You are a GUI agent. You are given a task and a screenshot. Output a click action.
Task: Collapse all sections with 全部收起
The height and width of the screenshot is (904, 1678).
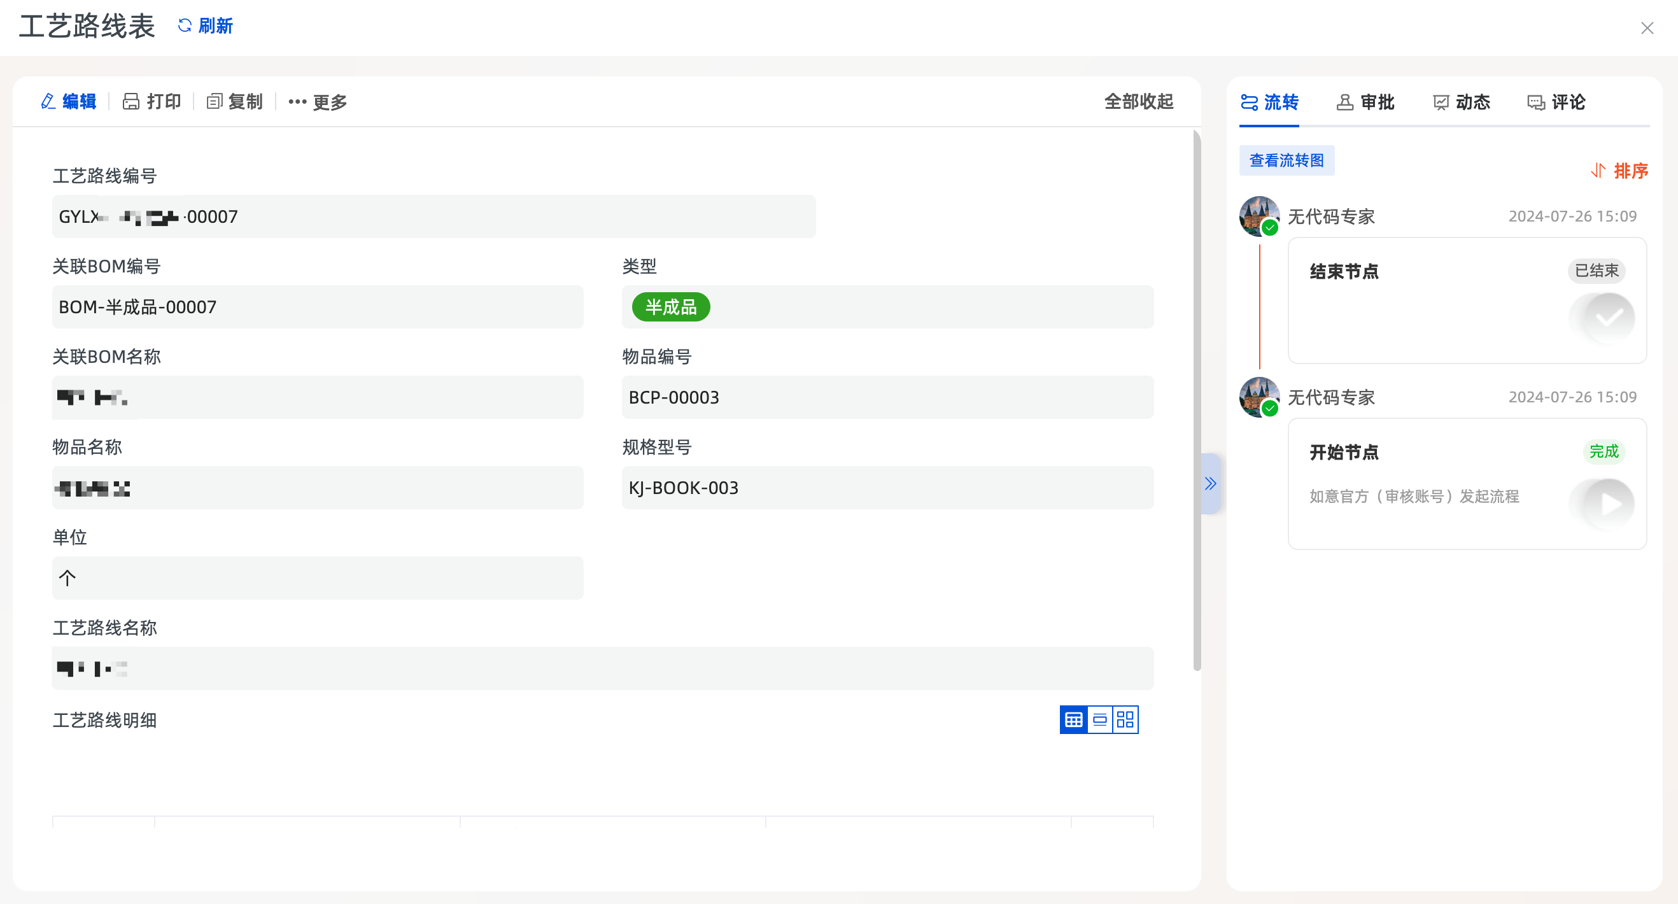click(1139, 102)
